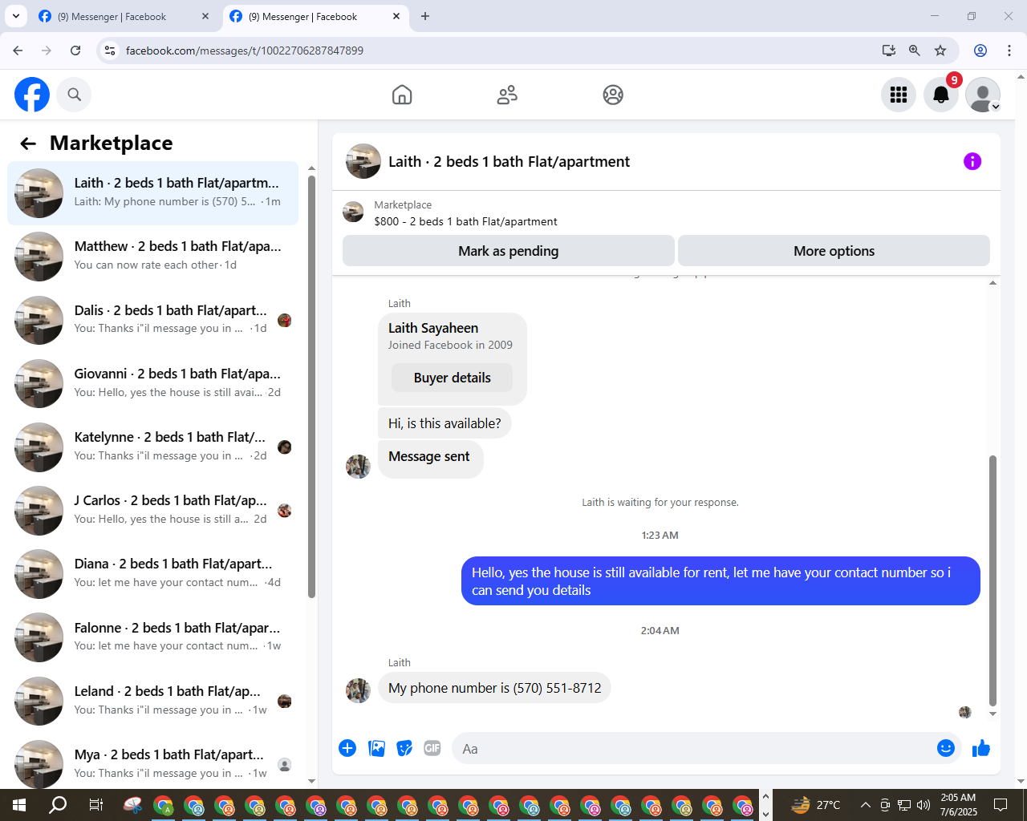The width and height of the screenshot is (1027, 821).
Task: Open the Friends icon in the top navigation
Action: (507, 95)
